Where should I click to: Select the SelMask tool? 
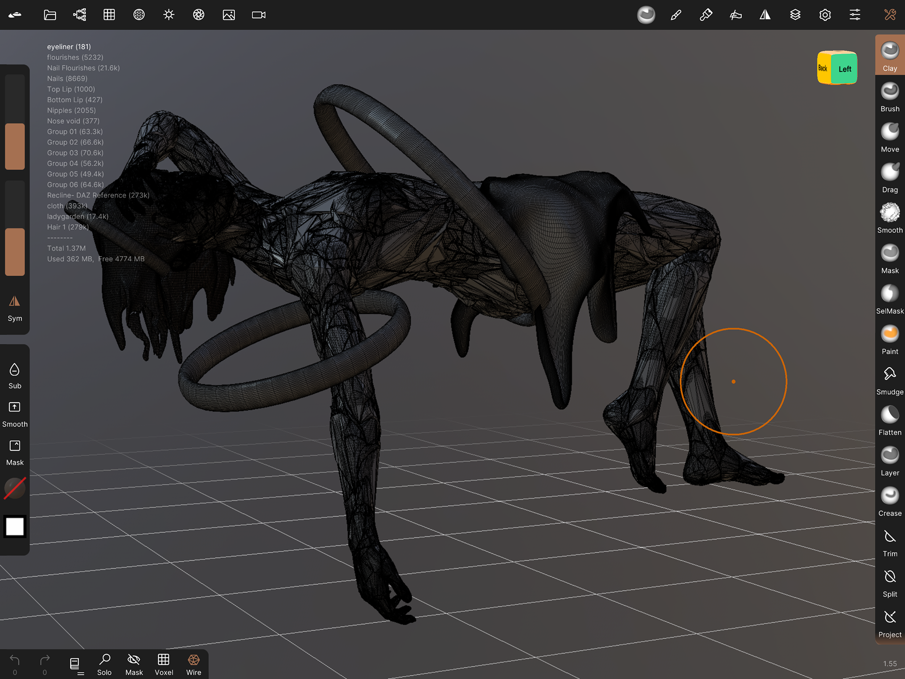[889, 299]
